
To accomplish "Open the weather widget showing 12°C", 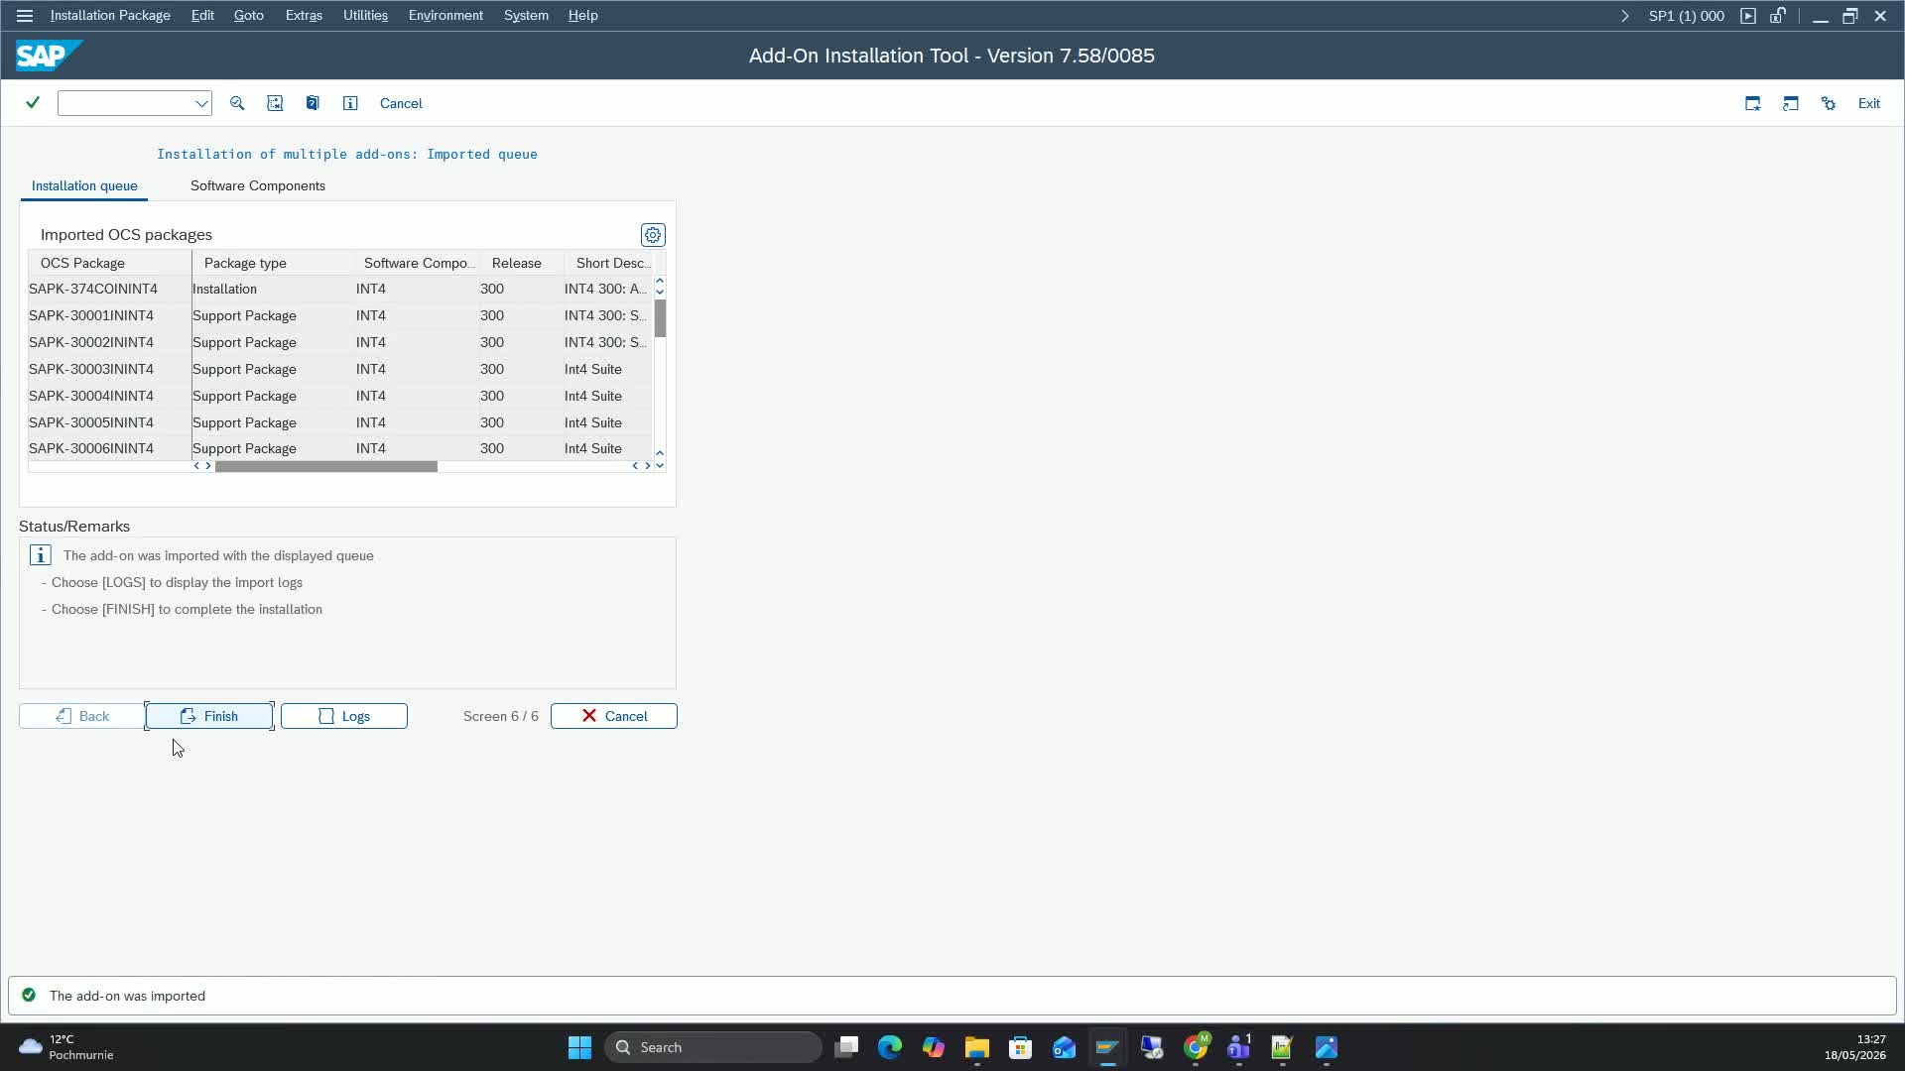I will click(66, 1047).
